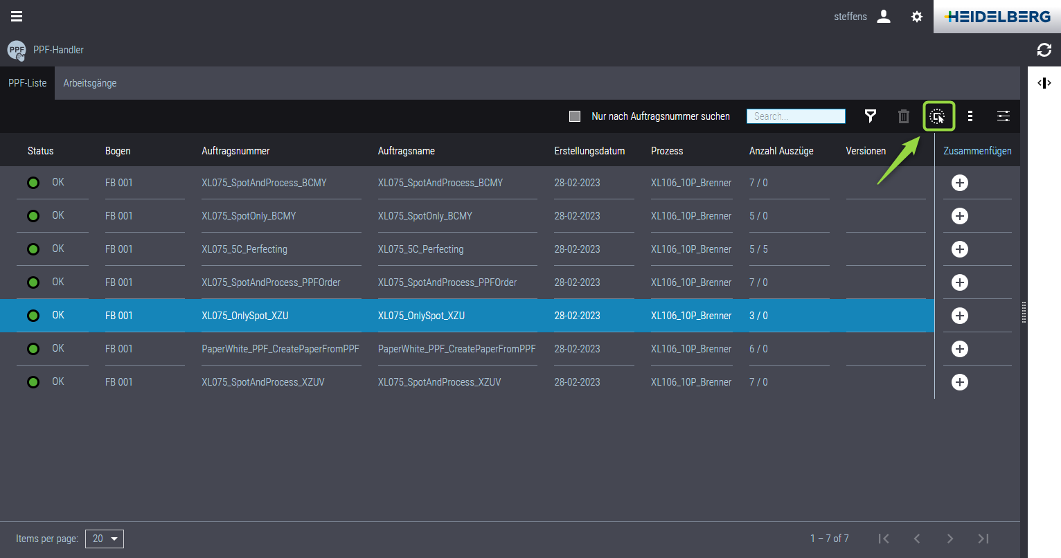Toggle the right side panel expander
Image resolution: width=1061 pixels, height=558 pixels.
(x=1044, y=83)
